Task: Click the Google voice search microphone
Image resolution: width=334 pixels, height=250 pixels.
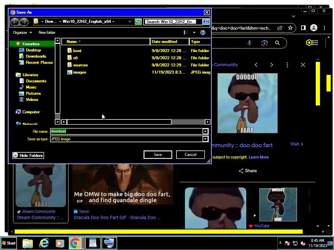Action: [250, 43]
